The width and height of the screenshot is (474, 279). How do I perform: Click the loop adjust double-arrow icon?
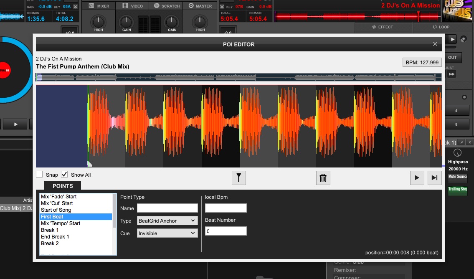click(451, 74)
